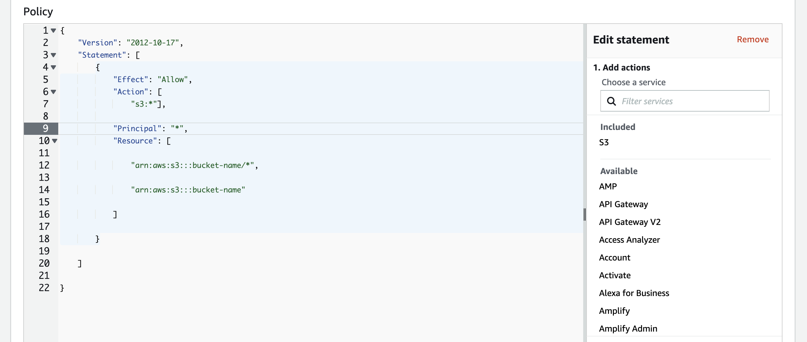
Task: Choose the Access Analyzer service
Action: (x=629, y=240)
